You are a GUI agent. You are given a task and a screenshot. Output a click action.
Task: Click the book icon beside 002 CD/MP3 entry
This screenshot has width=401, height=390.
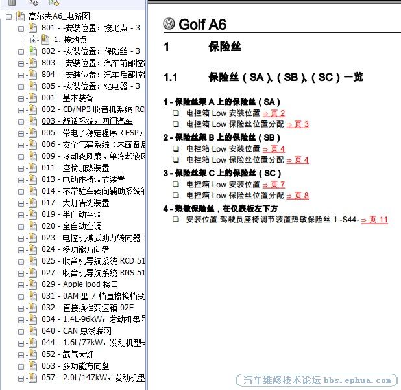32,109
